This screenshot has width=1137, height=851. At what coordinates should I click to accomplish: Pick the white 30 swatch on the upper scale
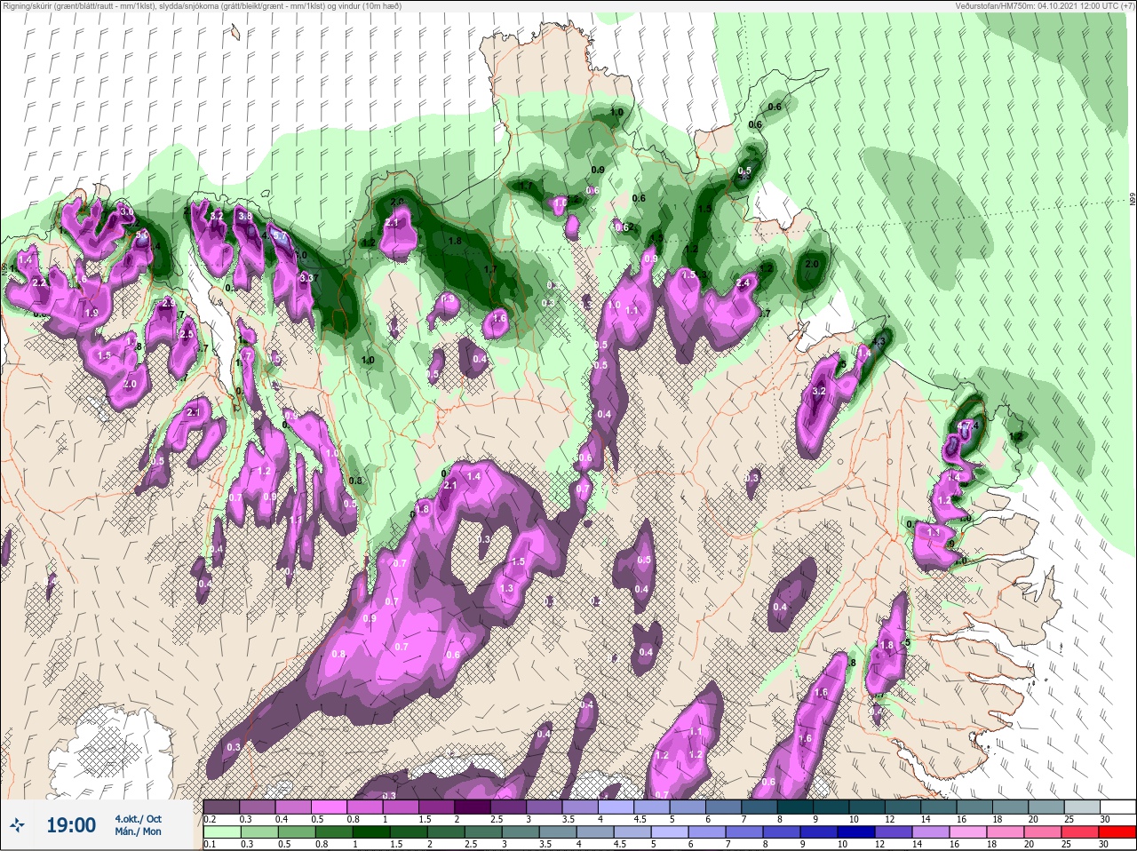pos(1117,807)
